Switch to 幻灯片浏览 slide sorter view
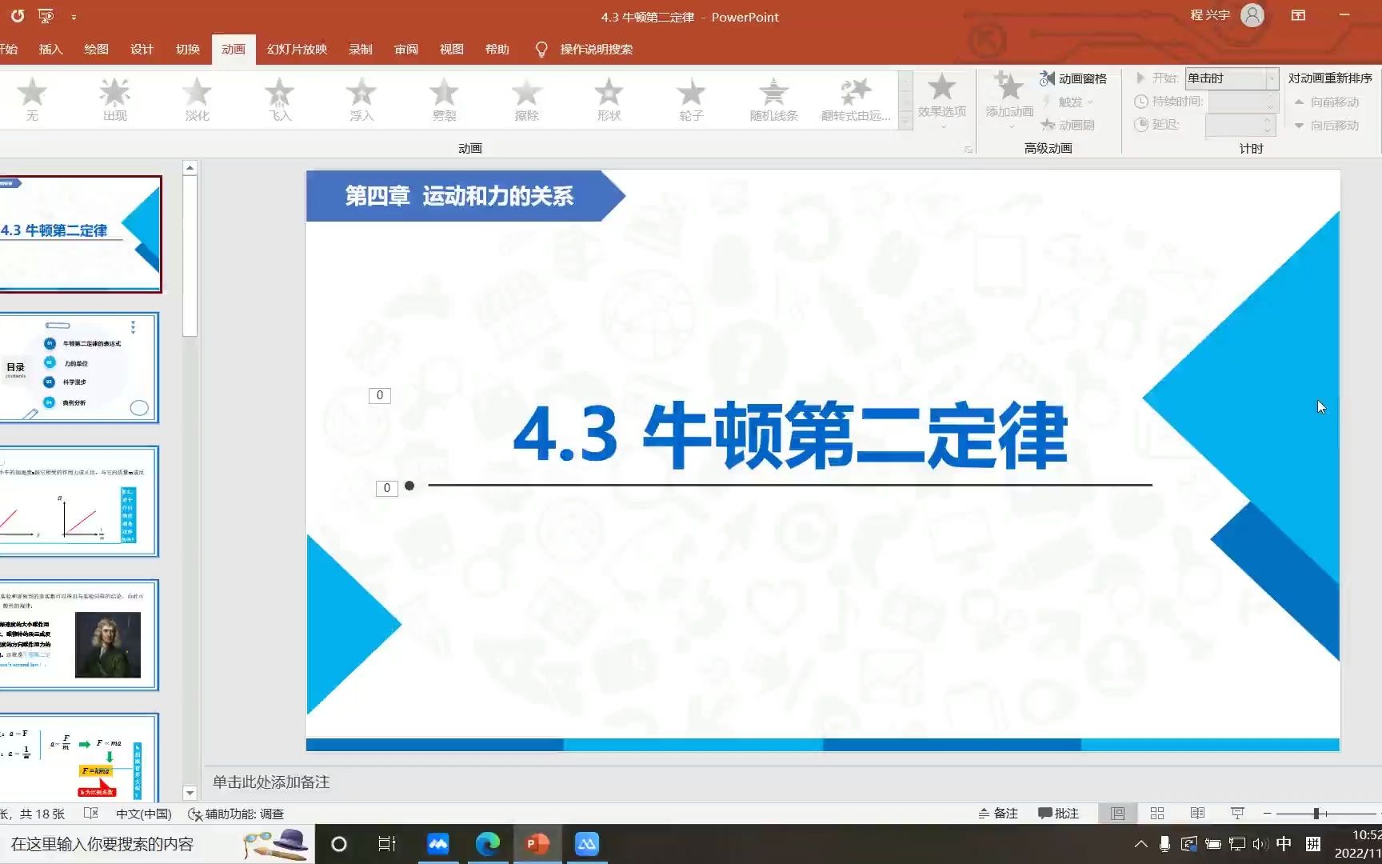The image size is (1382, 864). pyautogui.click(x=1156, y=813)
